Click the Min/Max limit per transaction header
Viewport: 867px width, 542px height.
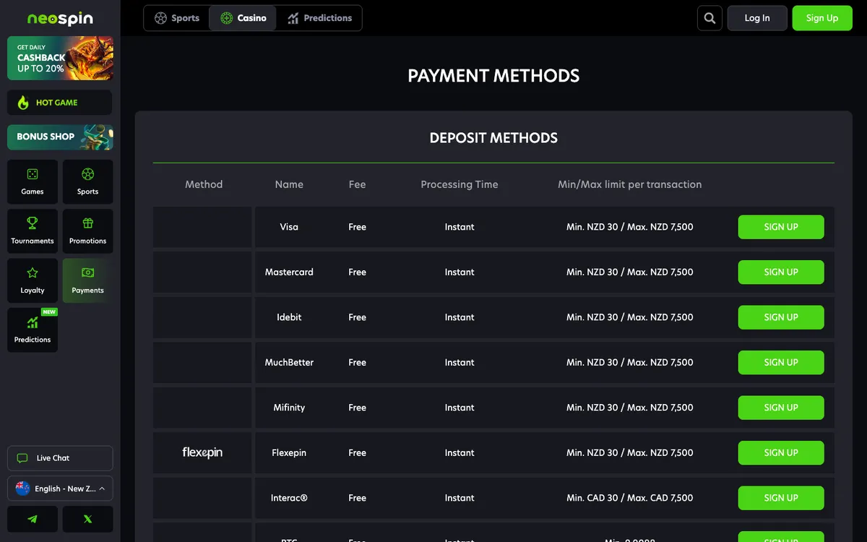pos(629,184)
